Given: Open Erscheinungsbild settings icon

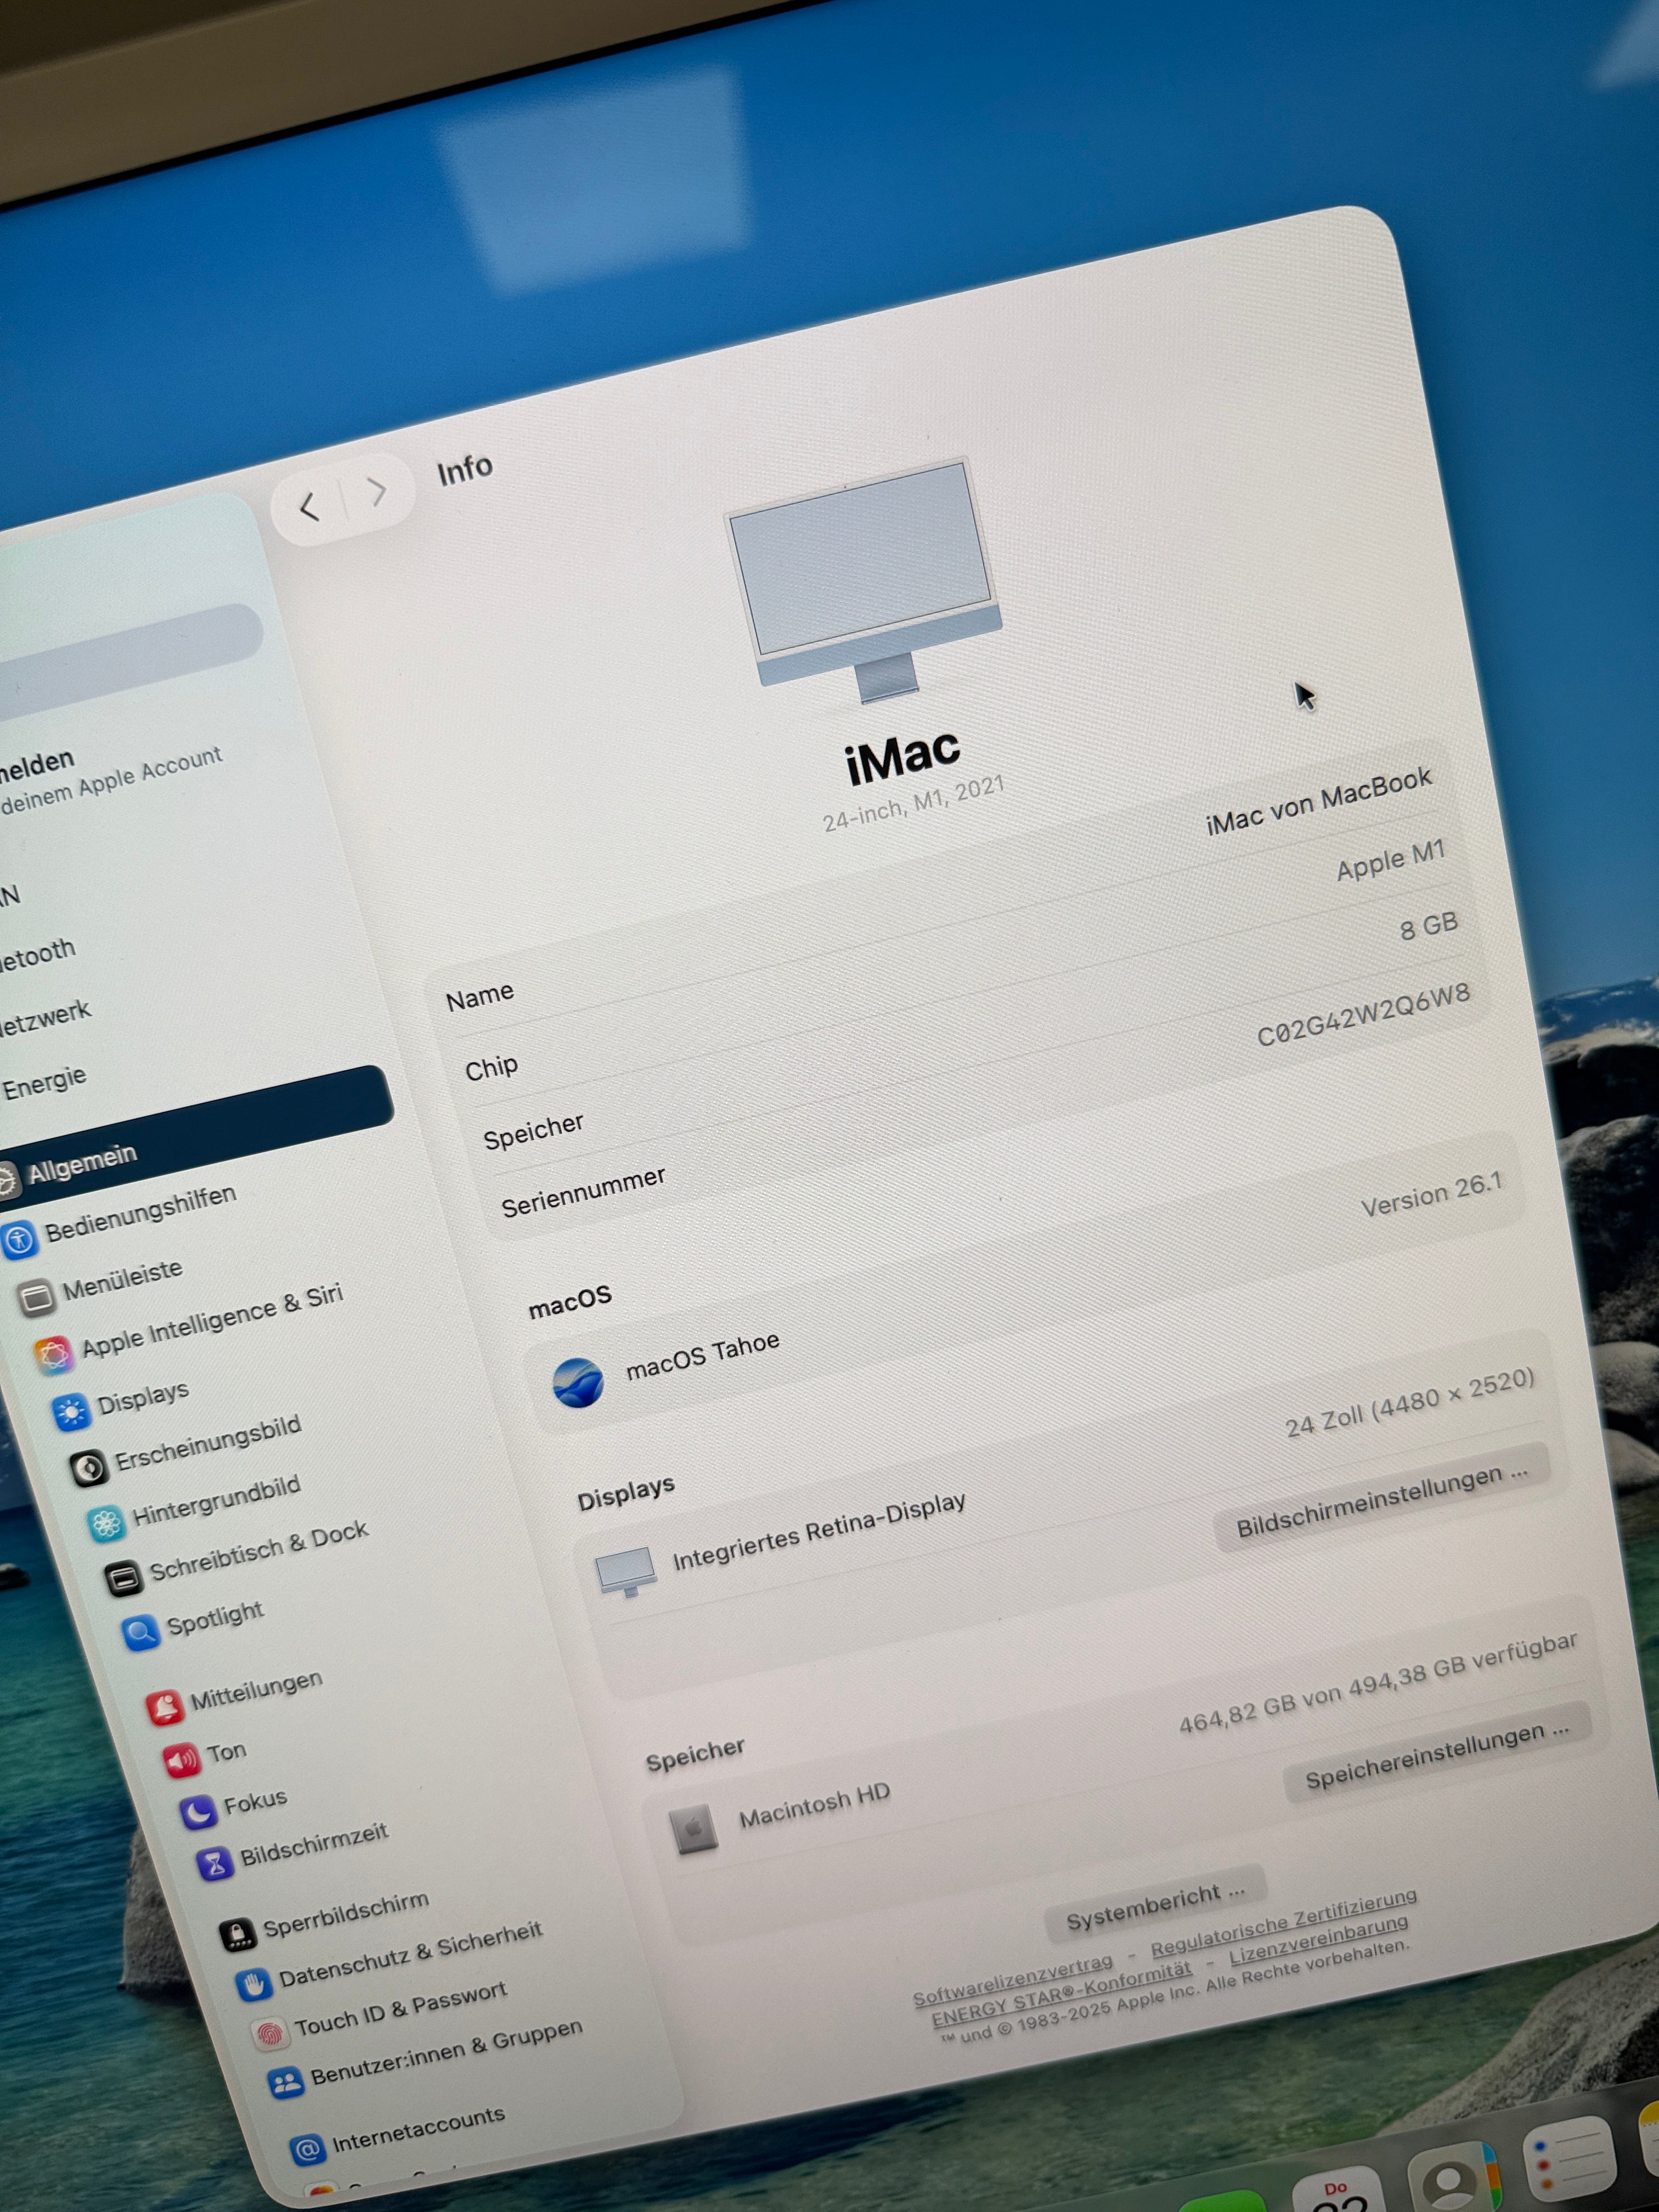Looking at the screenshot, I should coord(88,1468).
